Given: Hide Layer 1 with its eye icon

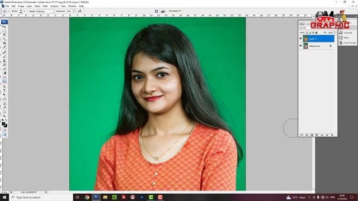Looking at the screenshot, I should (x=301, y=39).
